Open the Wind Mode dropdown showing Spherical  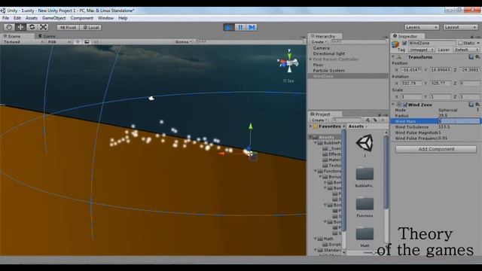459,110
